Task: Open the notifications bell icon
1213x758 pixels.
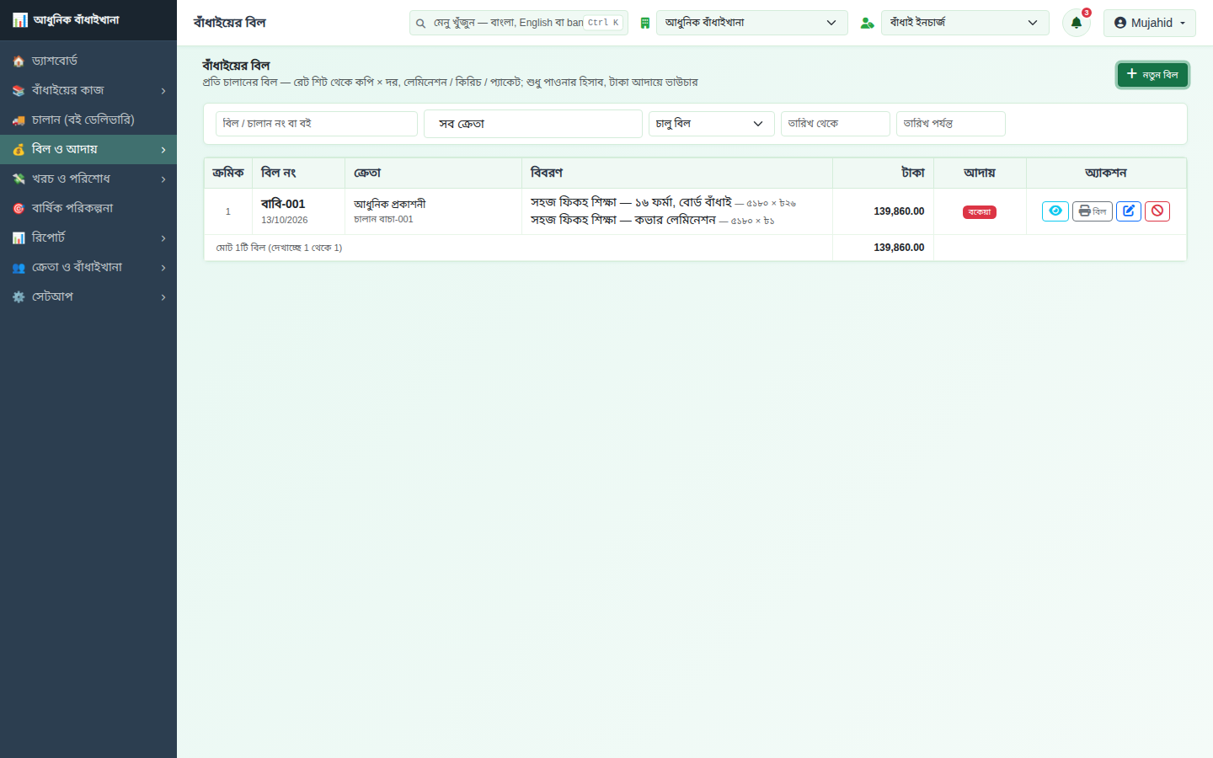Action: click(x=1077, y=23)
